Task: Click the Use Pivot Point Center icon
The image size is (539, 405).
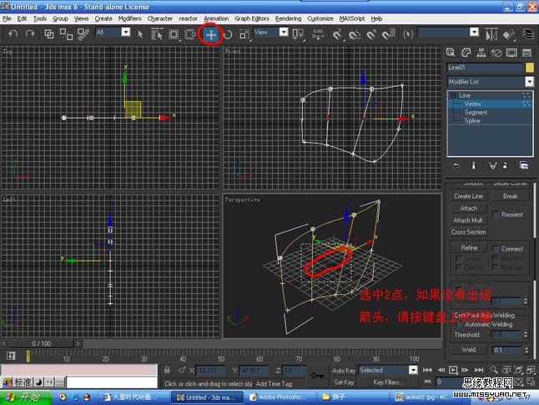Action: 298,33
